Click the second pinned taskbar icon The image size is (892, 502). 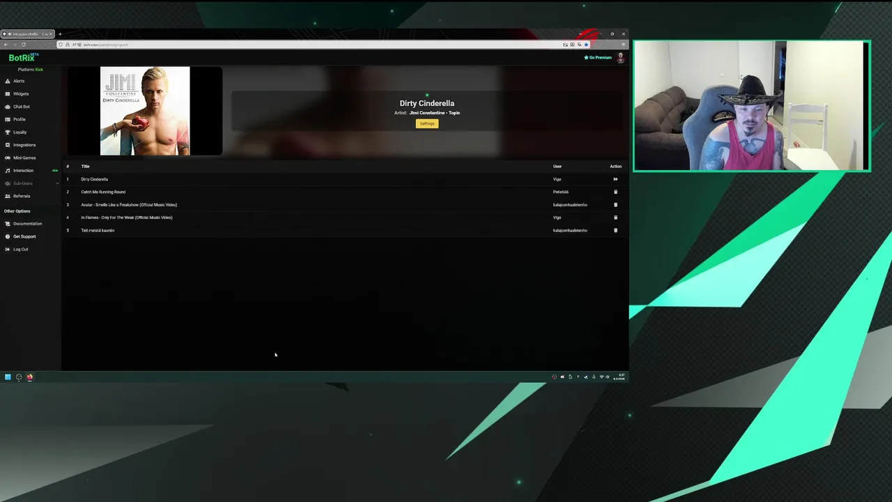(19, 377)
